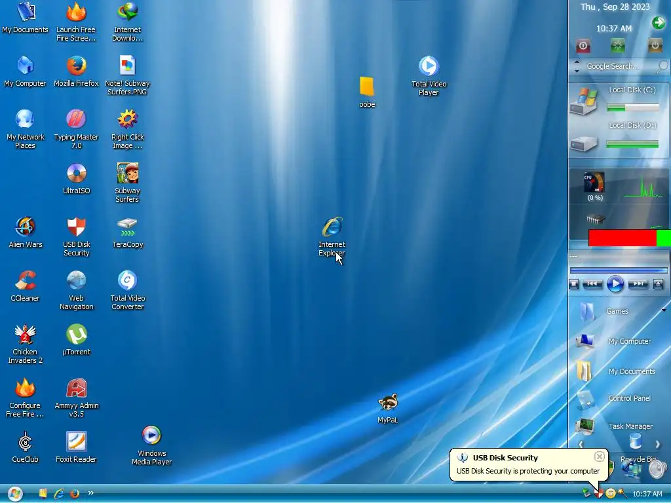
Task: Expand quick launch overflow chevron
Action: point(90,493)
